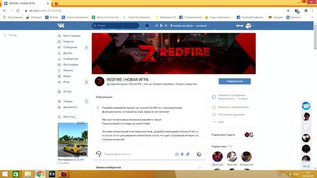Click Включить уведомления for the community

click(x=233, y=107)
